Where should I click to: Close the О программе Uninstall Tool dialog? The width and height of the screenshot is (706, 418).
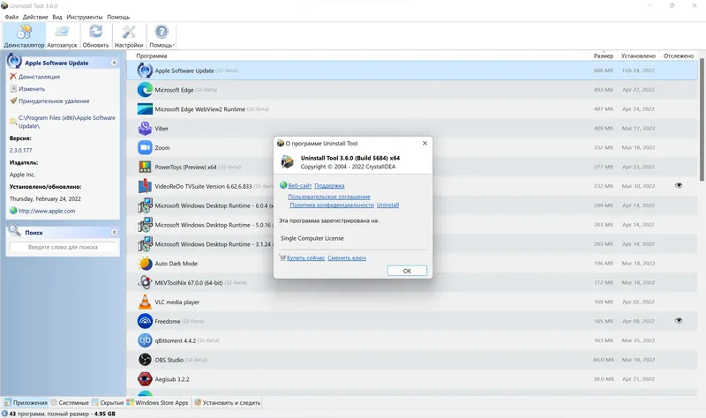424,143
